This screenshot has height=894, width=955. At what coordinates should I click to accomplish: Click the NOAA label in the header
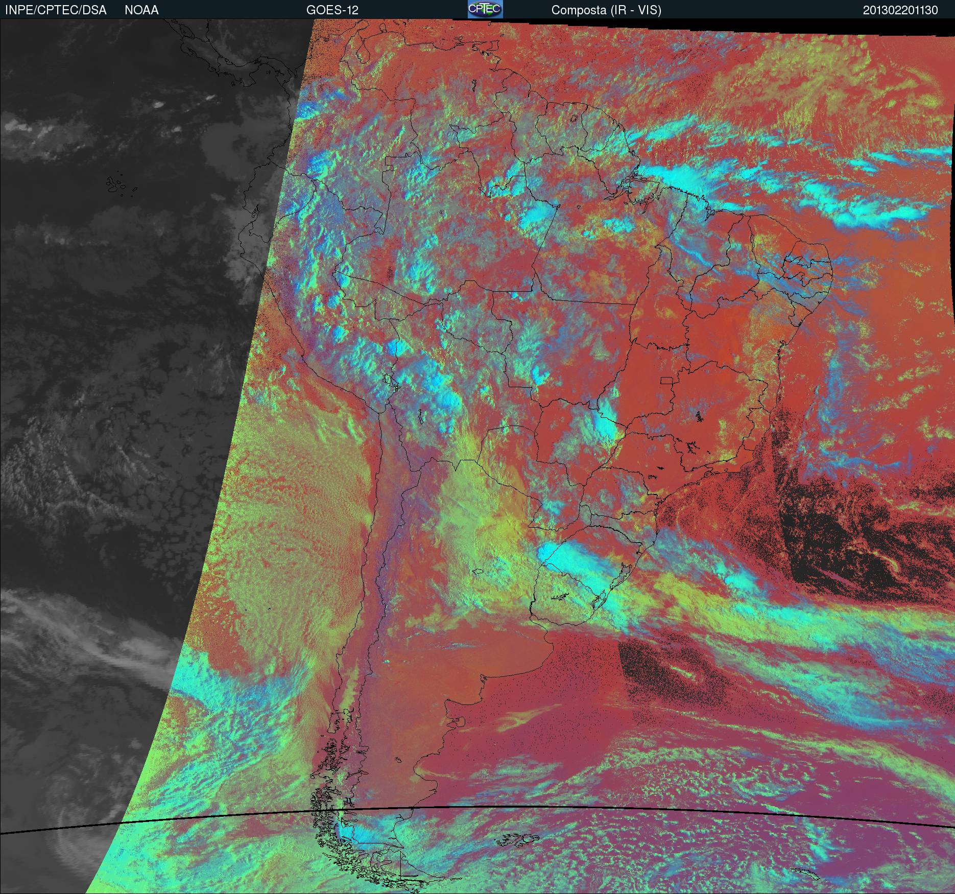pos(141,10)
